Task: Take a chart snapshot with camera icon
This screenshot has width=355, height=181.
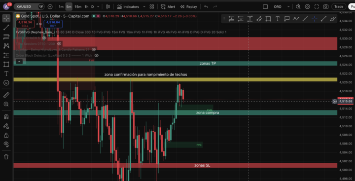Action: pyautogui.click(x=325, y=6)
